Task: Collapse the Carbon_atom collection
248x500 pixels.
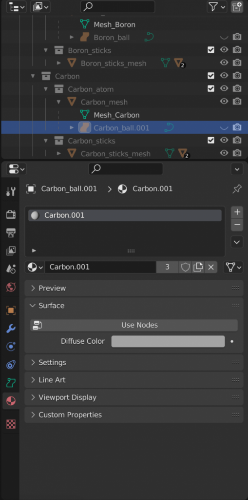Action: [46, 89]
